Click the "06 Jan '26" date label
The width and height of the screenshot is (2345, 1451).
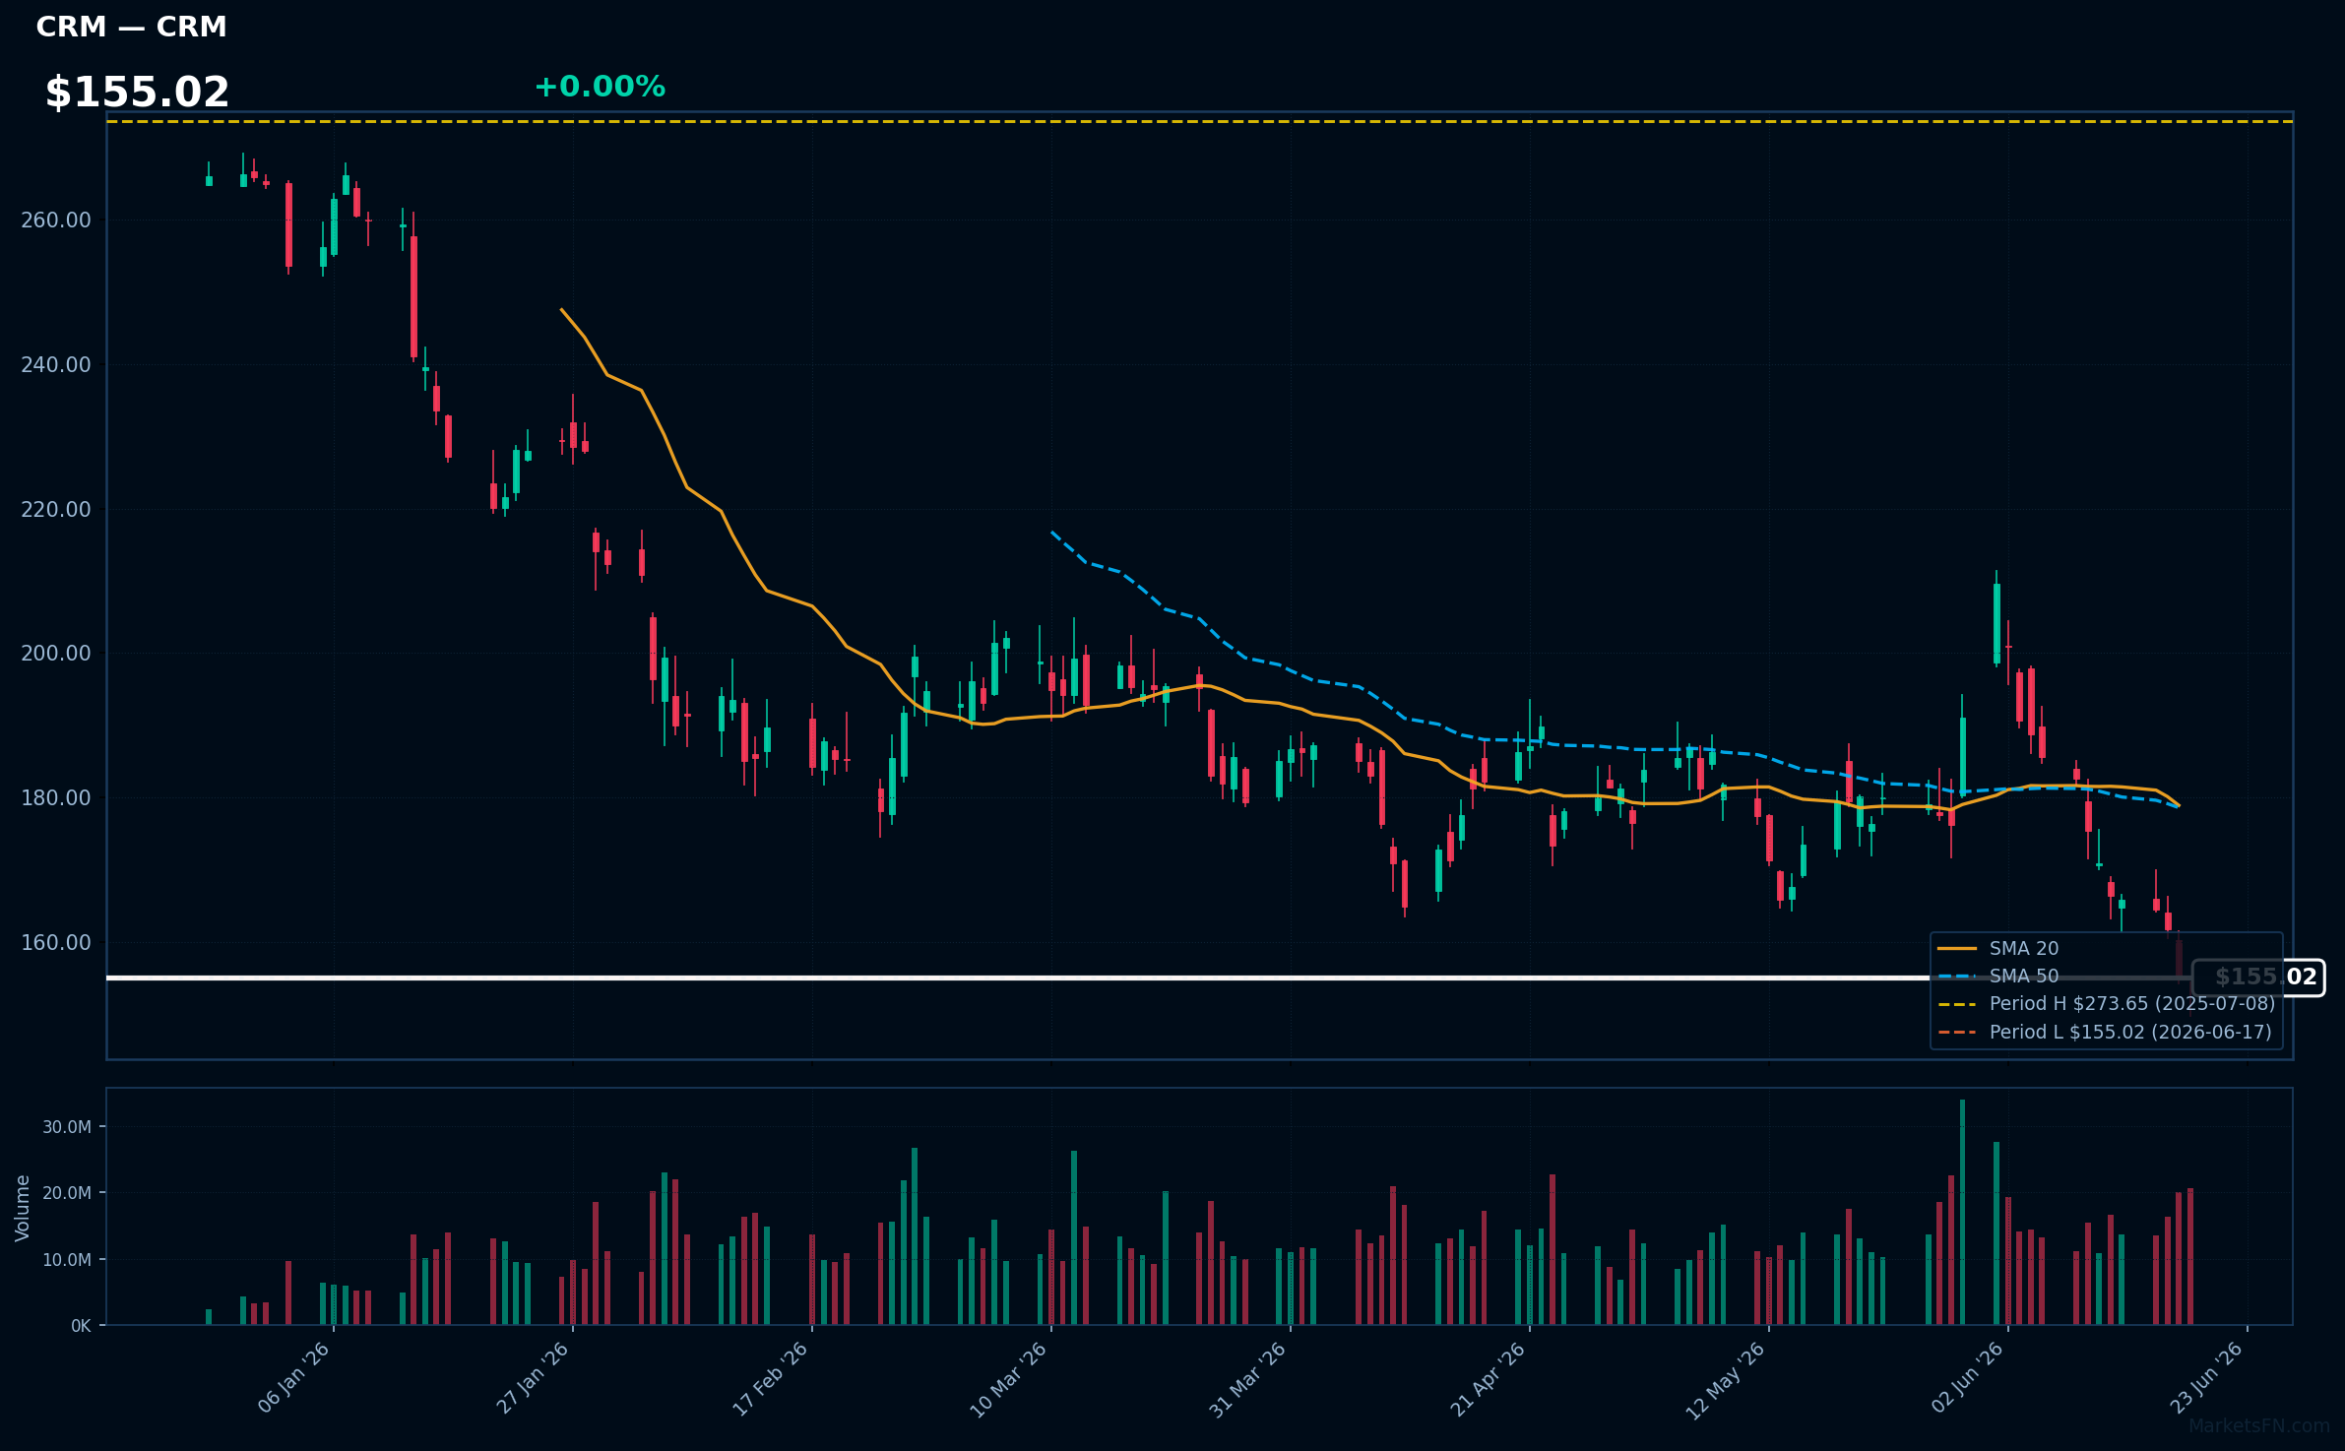pos(293,1378)
